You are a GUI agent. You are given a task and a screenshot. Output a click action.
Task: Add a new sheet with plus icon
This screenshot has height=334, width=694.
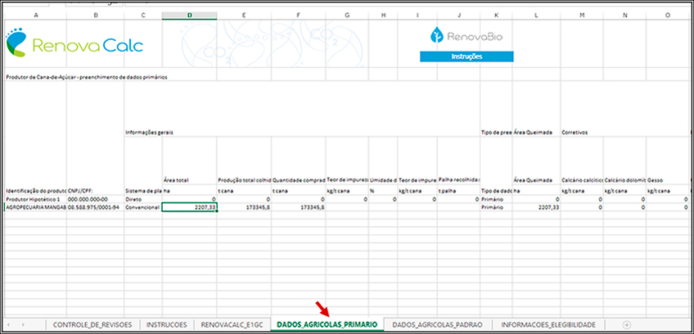pyautogui.click(x=626, y=324)
